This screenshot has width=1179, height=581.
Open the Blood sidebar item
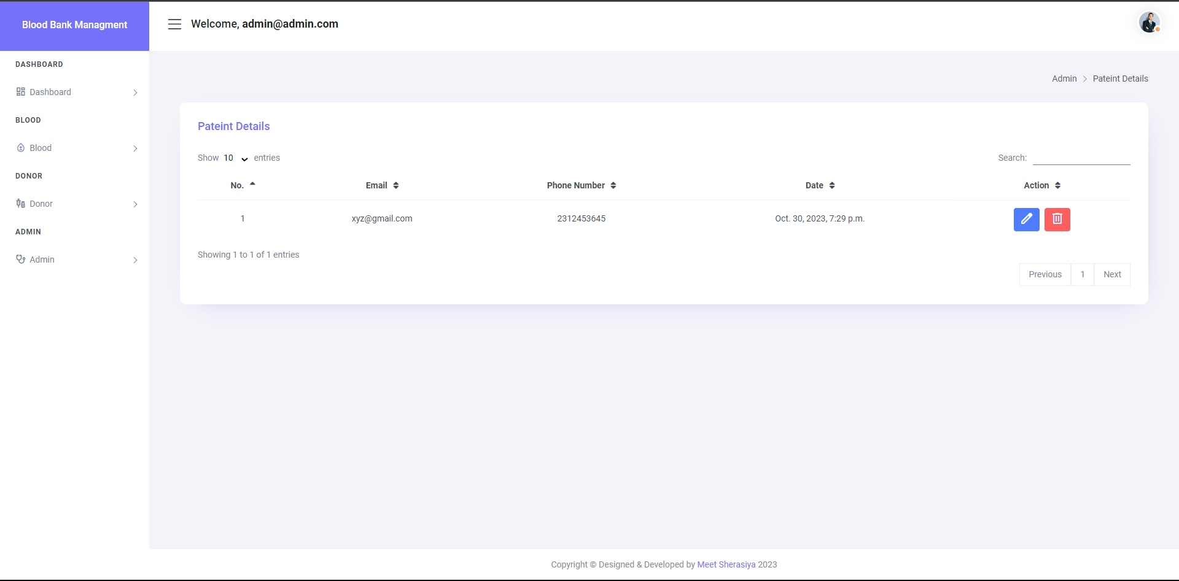[x=74, y=148]
